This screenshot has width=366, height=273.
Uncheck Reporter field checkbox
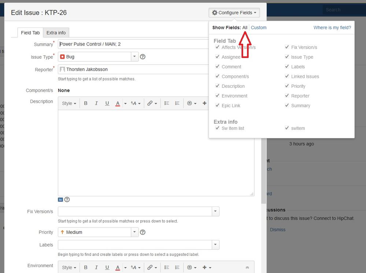[x=287, y=96]
